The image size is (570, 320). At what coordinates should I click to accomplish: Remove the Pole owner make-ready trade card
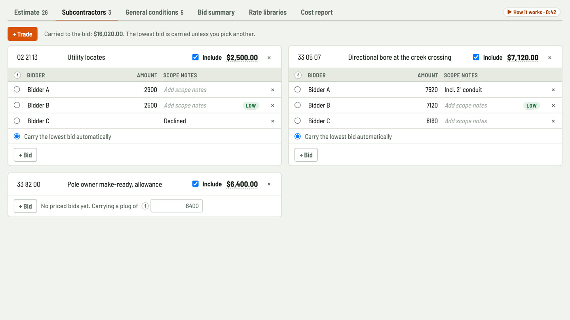269,184
